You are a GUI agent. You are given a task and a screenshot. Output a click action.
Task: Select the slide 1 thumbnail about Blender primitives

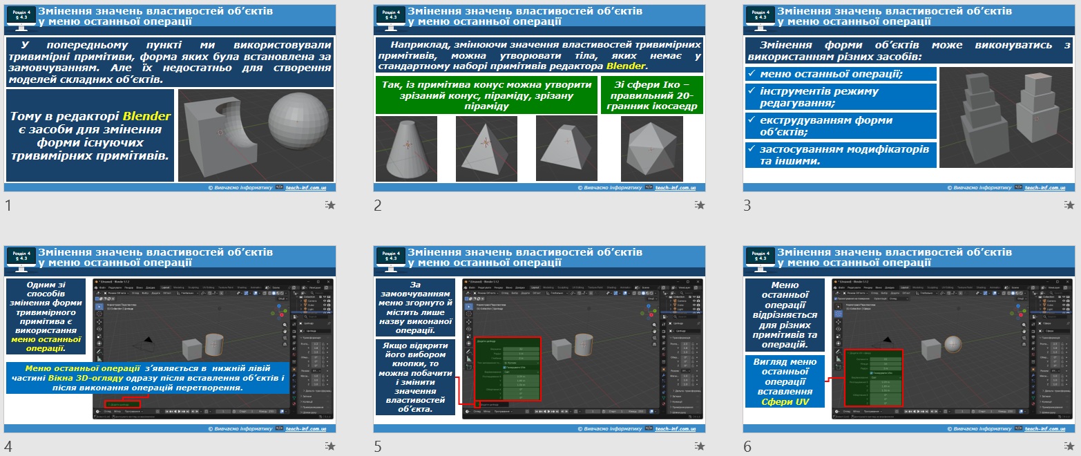(170, 98)
